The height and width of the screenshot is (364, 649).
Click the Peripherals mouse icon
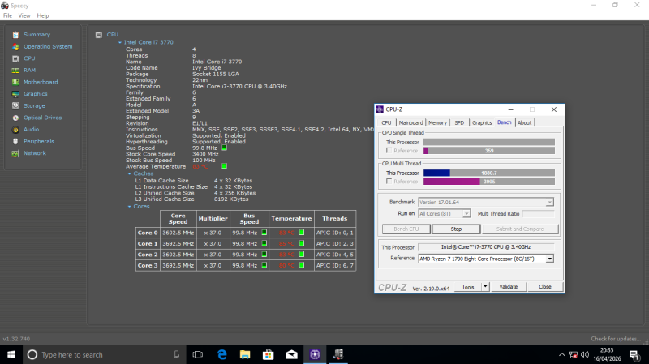[x=15, y=141]
